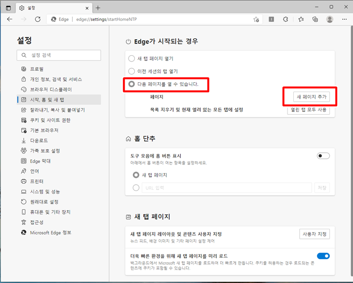Open 기본 브라우저 section
The height and width of the screenshot is (283, 353).
[59, 130]
